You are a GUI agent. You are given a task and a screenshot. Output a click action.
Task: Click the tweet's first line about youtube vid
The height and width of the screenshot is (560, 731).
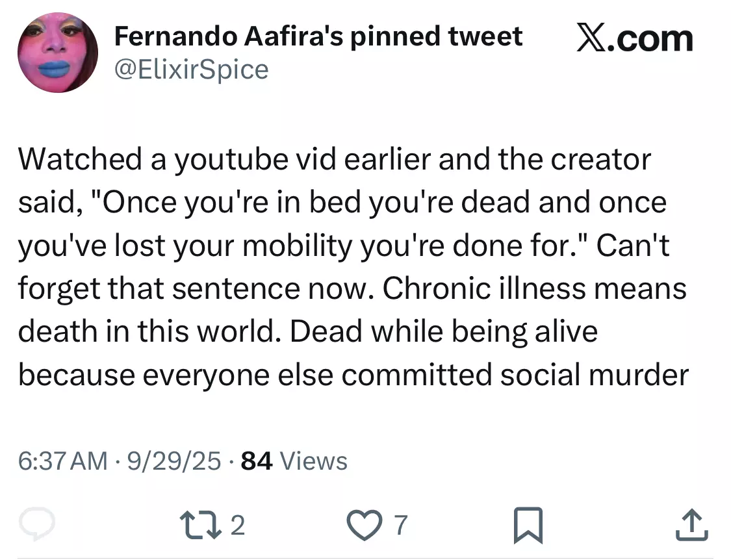334,160
